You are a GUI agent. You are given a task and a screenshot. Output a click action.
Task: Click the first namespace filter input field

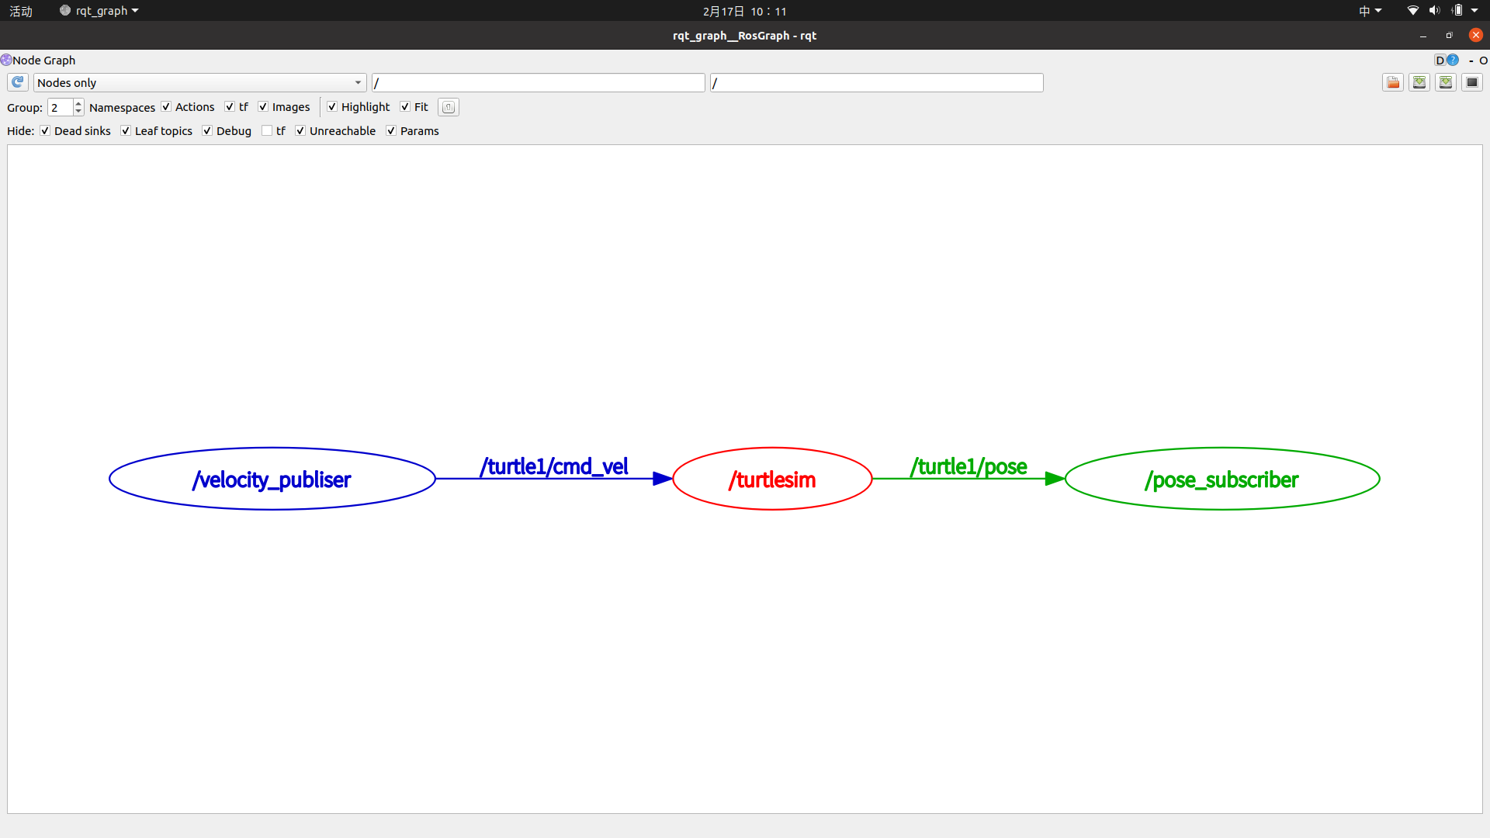pyautogui.click(x=538, y=82)
